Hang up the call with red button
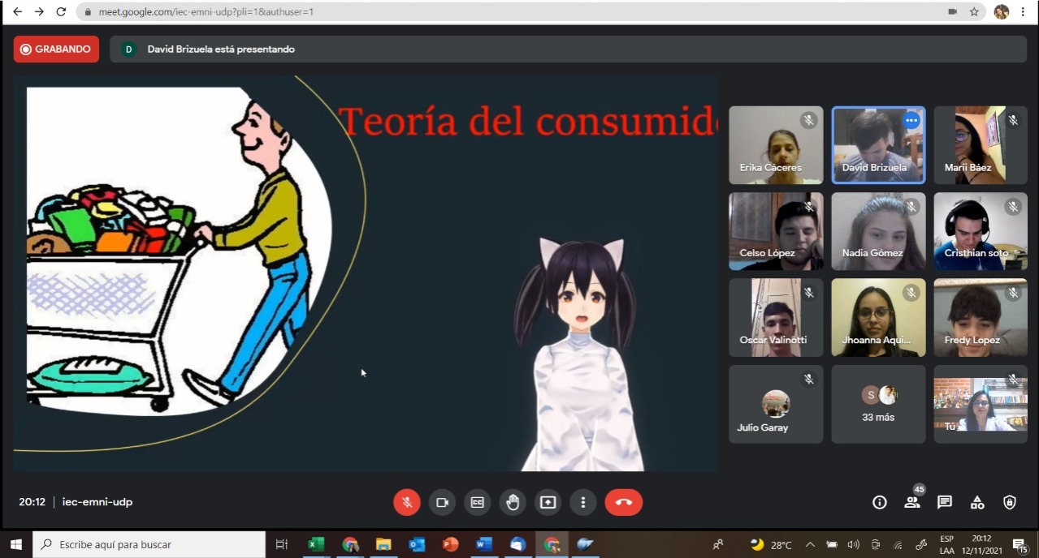This screenshot has height=558, width=1039. click(623, 502)
